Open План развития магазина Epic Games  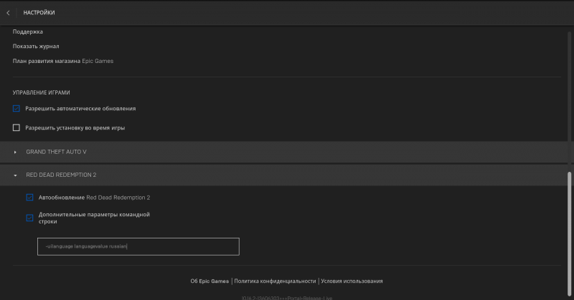63,61
